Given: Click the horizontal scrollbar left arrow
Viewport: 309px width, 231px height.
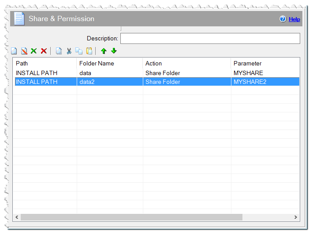Looking at the screenshot, I should click(17, 217).
